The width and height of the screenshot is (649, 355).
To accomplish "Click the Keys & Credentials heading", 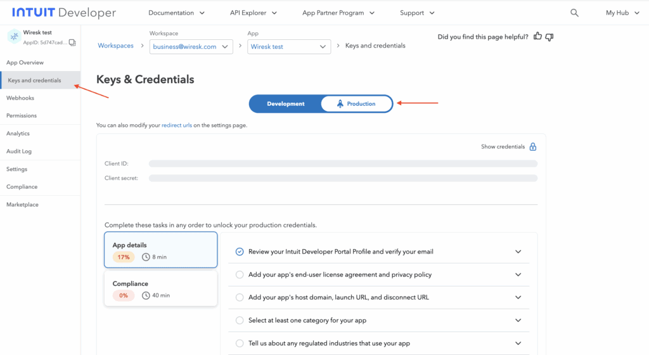I will click(145, 79).
